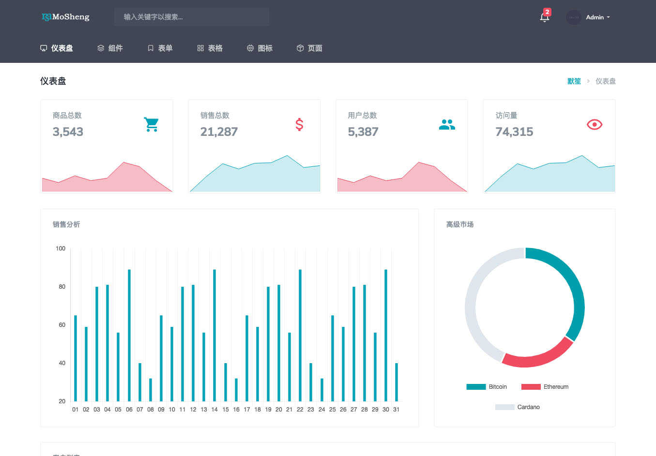Toggle the Cardano legend swatch
656x456 pixels.
click(504, 407)
